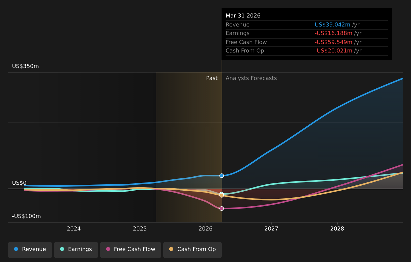Image resolution: width=411 pixels, height=262 pixels.
Task: Select the blue Revenue data point marker
Action: [x=222, y=175]
